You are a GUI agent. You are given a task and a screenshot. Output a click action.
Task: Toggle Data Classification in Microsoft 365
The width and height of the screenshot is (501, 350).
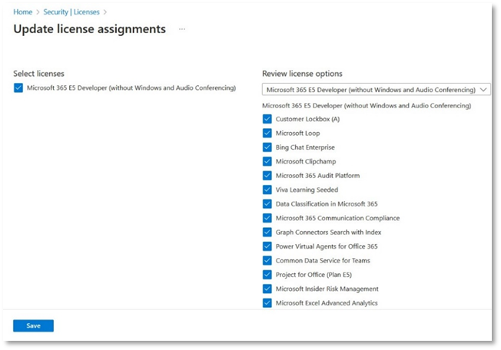(267, 204)
